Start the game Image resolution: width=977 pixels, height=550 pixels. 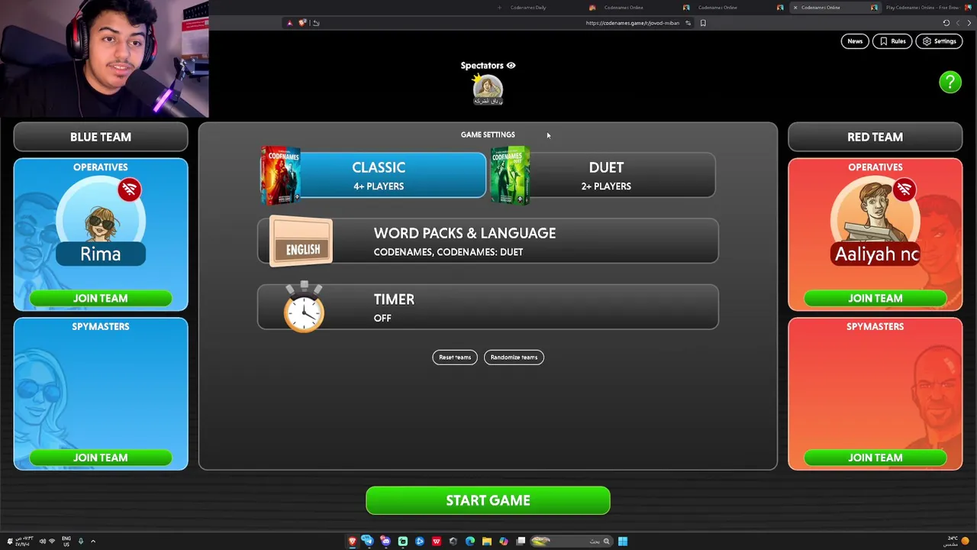(488, 500)
